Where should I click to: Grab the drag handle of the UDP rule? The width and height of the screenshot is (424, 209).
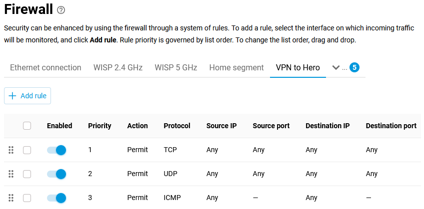11,174
